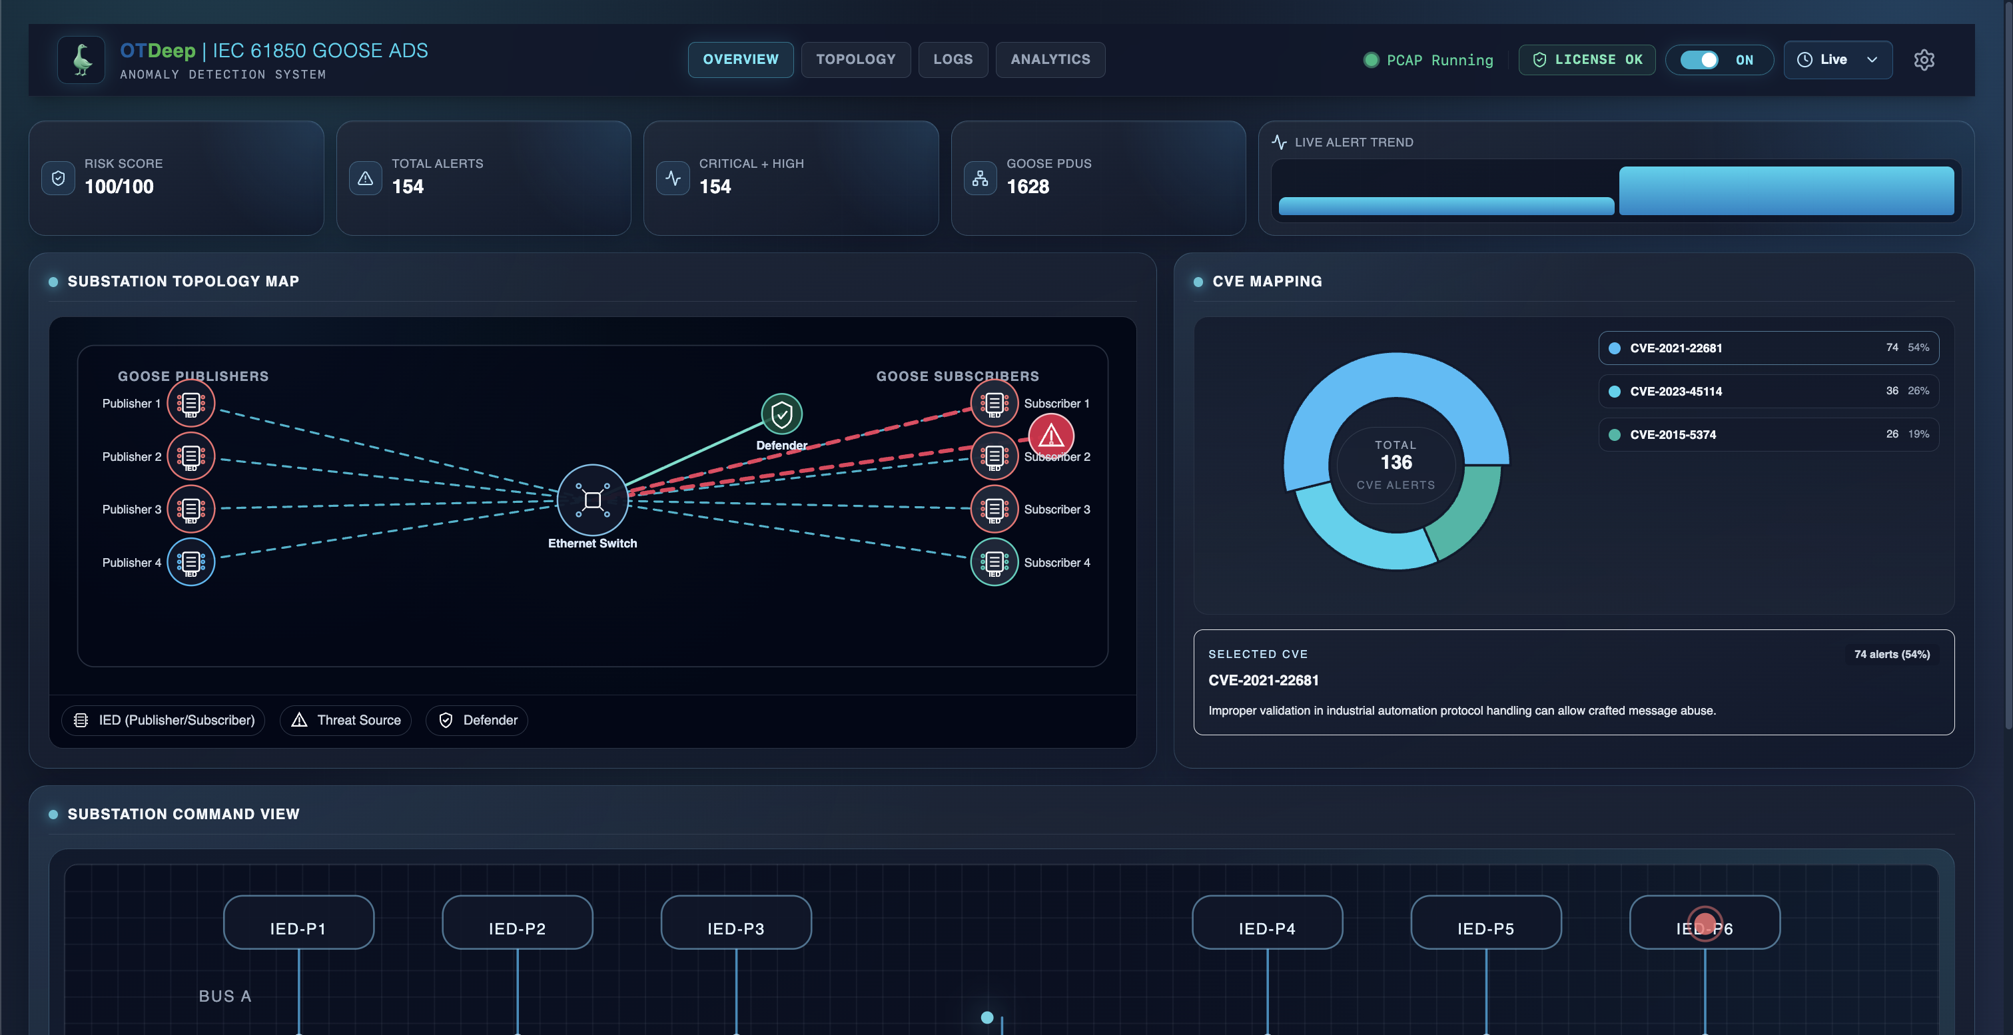Screen dimensions: 2013x1035
Task: Select the Publisher 2 IED node
Action: pyautogui.click(x=191, y=456)
